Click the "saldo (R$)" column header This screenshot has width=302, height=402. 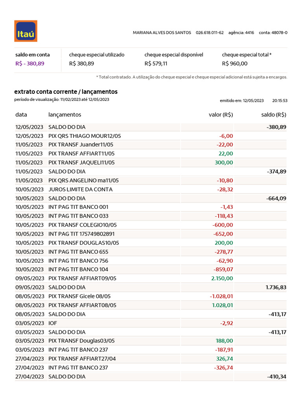274,115
